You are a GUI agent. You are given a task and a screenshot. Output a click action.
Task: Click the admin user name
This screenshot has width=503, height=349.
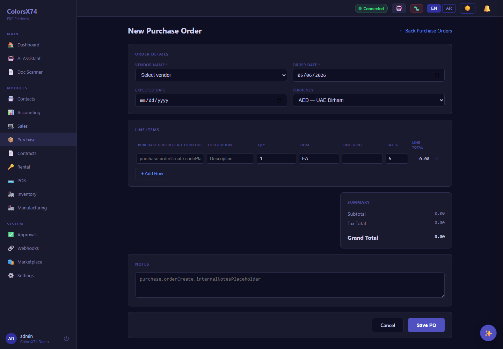(x=27, y=336)
